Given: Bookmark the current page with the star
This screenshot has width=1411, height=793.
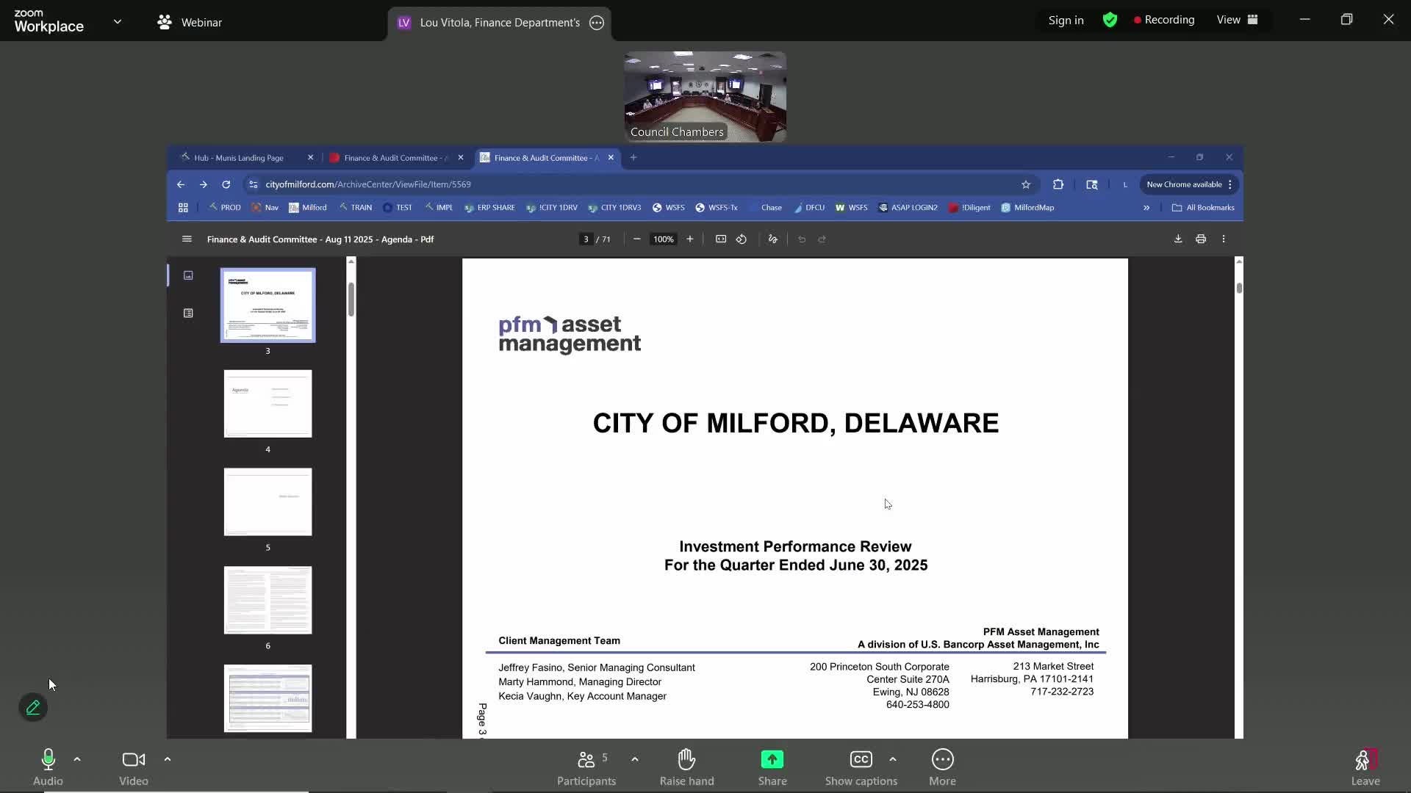Looking at the screenshot, I should pos(1027,184).
